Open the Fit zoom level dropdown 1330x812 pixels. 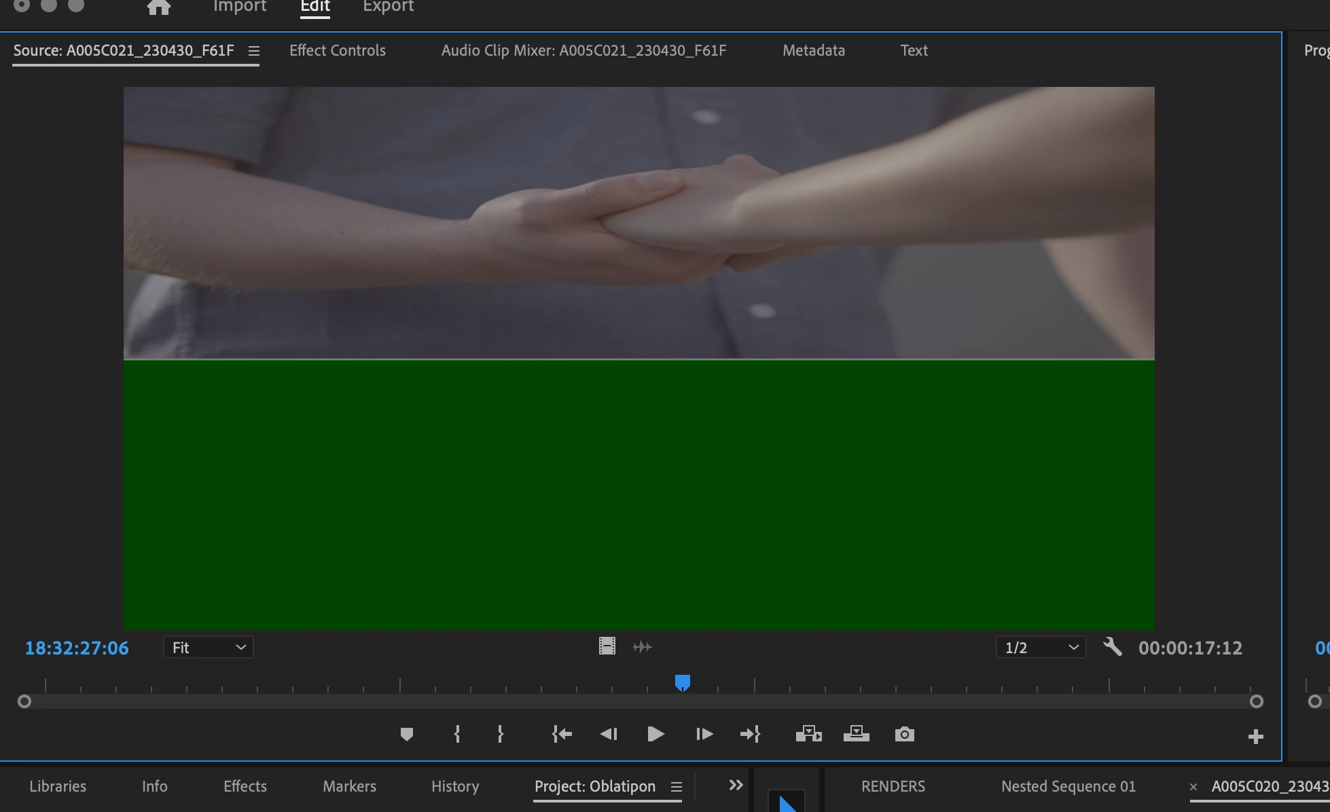pos(208,648)
